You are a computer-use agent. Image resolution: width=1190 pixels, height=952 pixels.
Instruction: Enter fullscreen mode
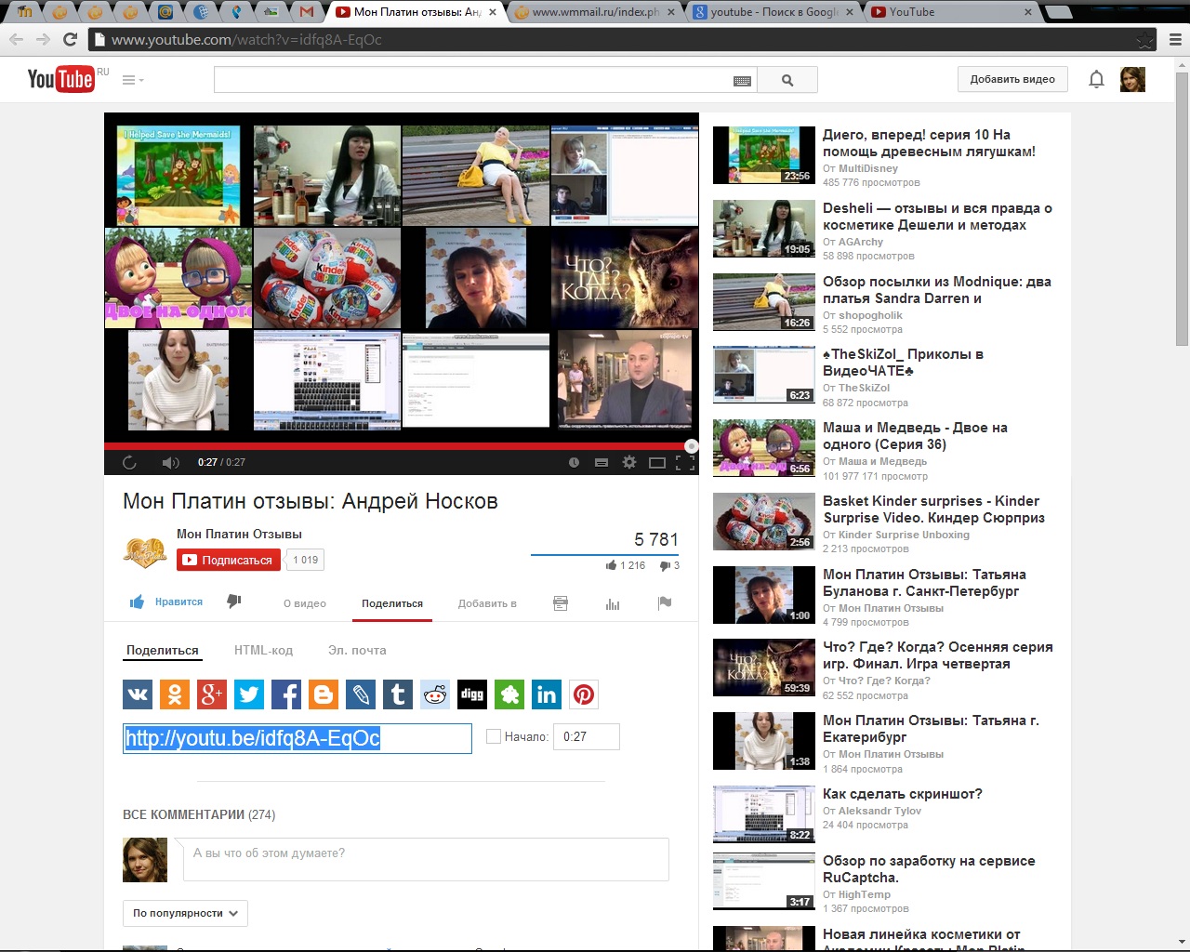(x=685, y=462)
